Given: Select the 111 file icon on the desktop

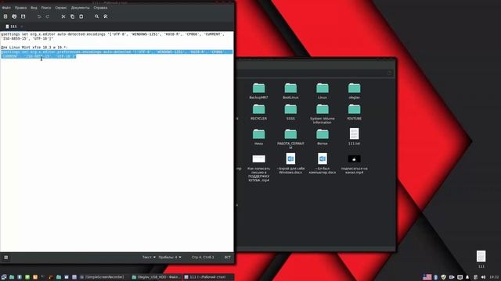Looking at the screenshot, I should (481, 259).
